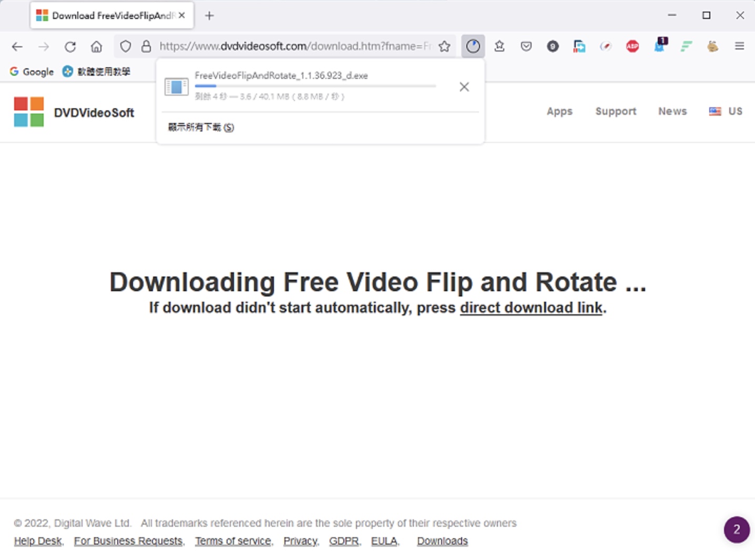The width and height of the screenshot is (755, 553).
Task: Close the Firefox window
Action: pyautogui.click(x=740, y=16)
